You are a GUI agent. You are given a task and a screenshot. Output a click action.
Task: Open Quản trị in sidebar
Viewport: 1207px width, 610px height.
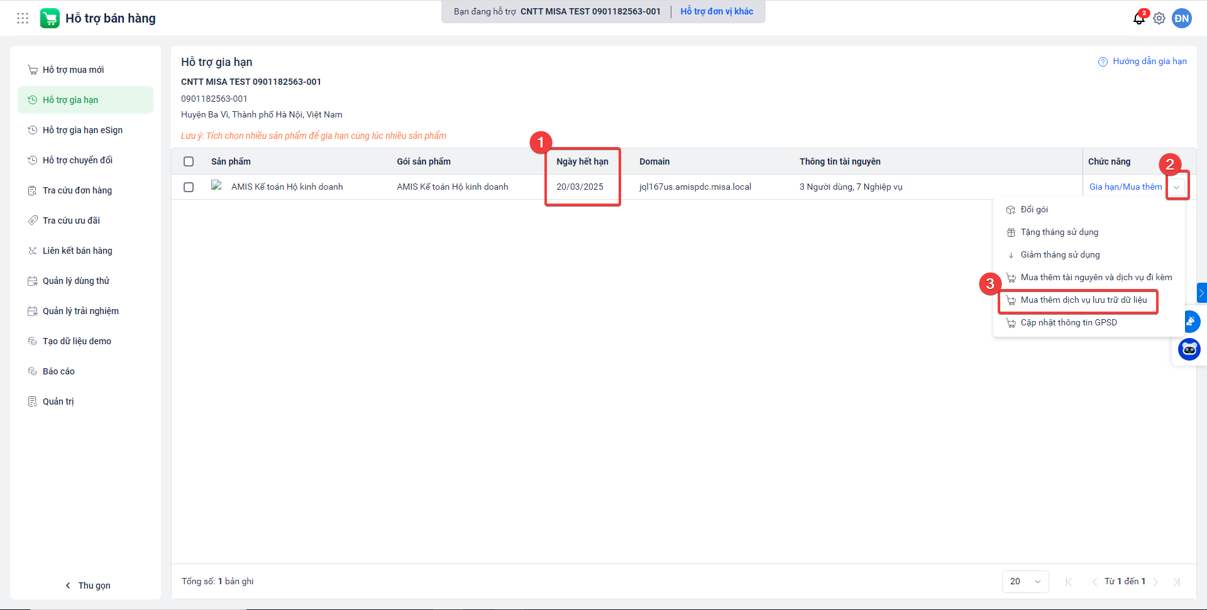click(x=85, y=401)
